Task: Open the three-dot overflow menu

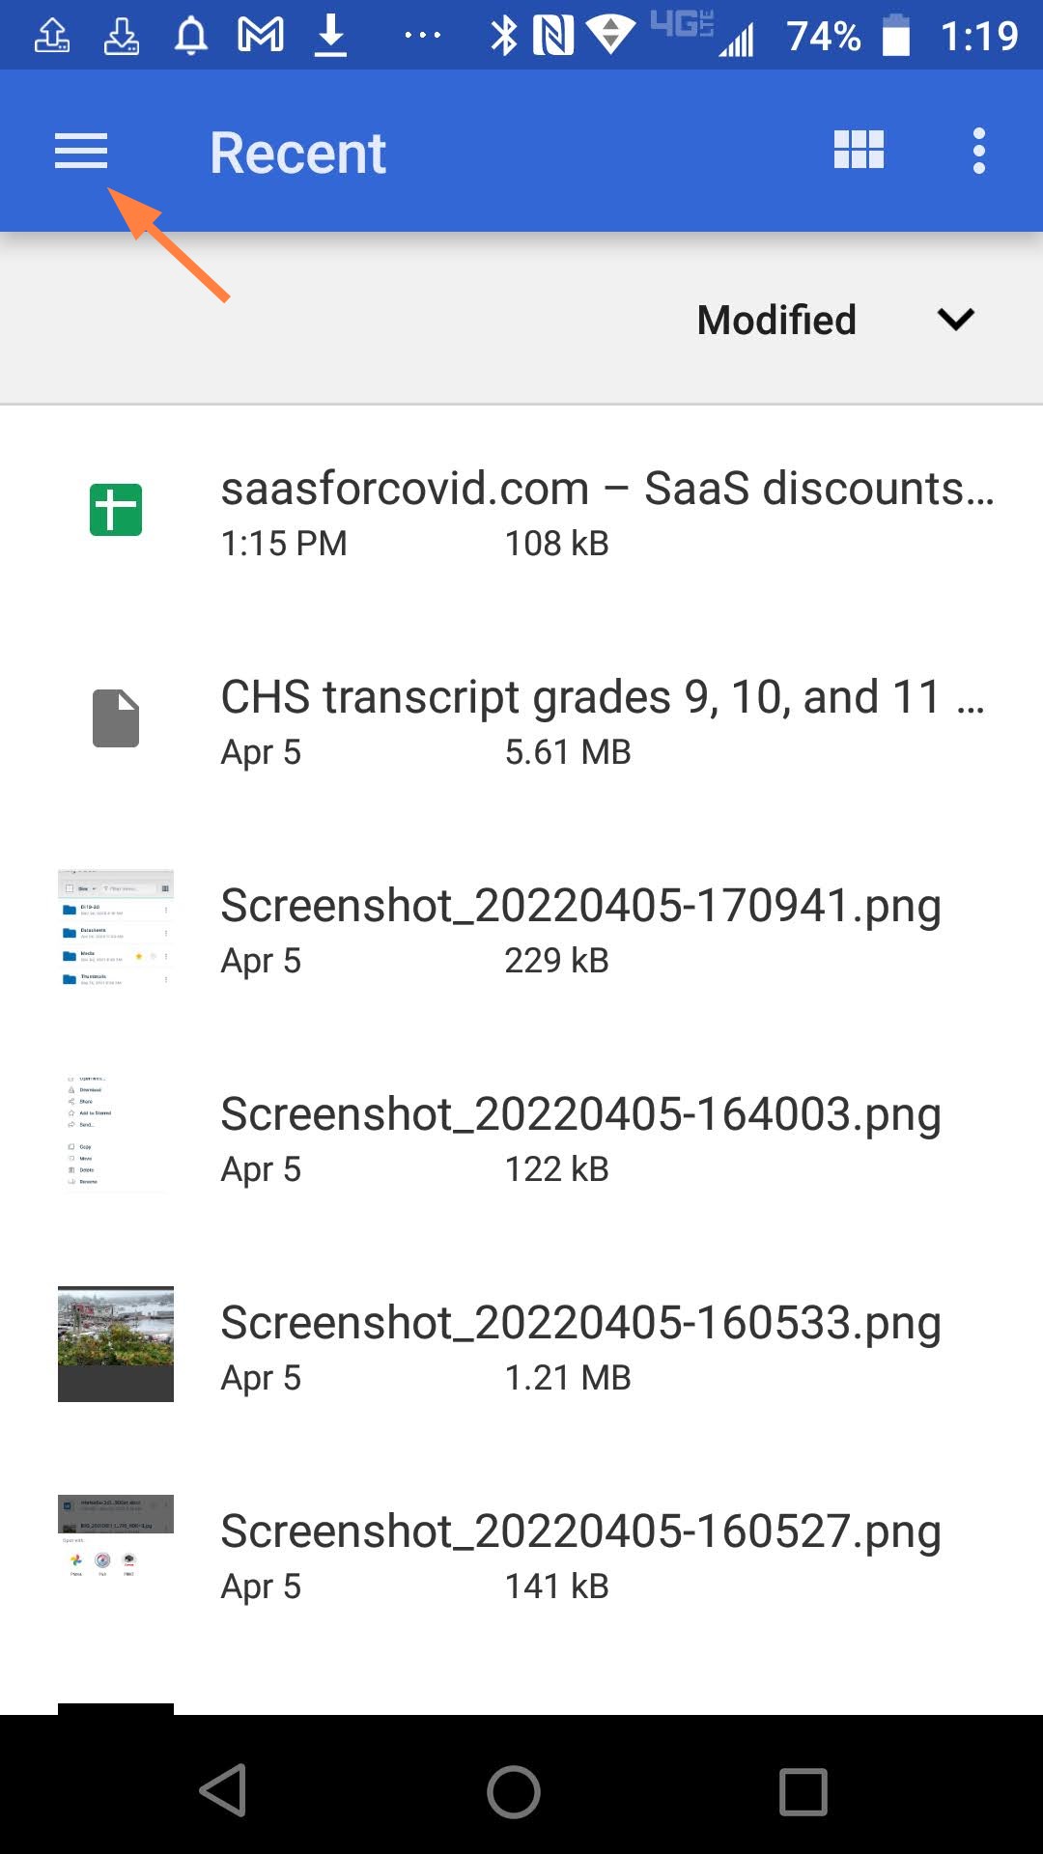Action: (x=978, y=152)
